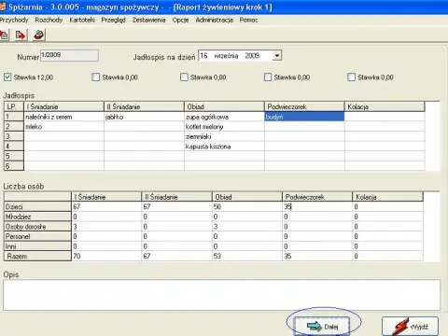Open the Kartoteki menu

(x=82, y=20)
